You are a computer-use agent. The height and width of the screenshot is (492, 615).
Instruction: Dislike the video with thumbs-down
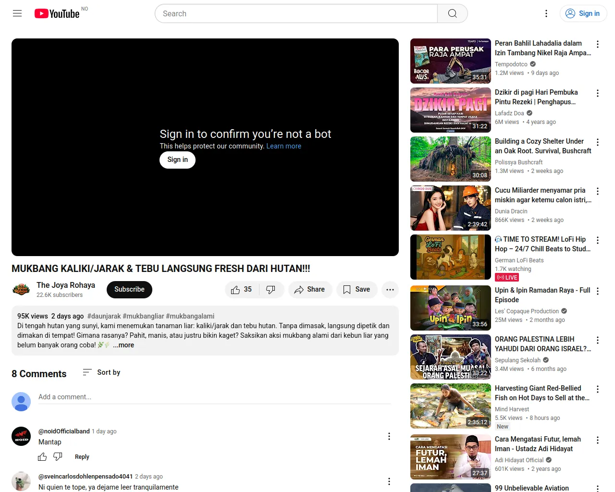click(x=271, y=289)
